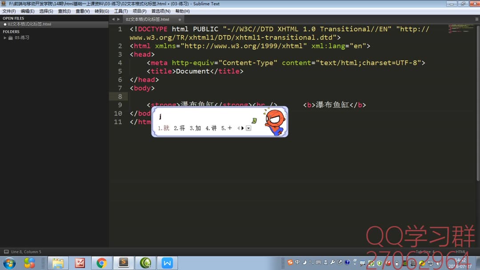This screenshot has height=270, width=480.
Task: Click the Sublime Text taskbar icon
Action: (x=124, y=263)
